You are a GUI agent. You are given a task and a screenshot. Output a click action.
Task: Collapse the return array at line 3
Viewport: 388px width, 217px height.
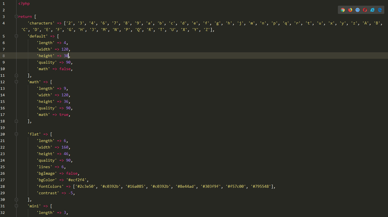click(x=17, y=16)
